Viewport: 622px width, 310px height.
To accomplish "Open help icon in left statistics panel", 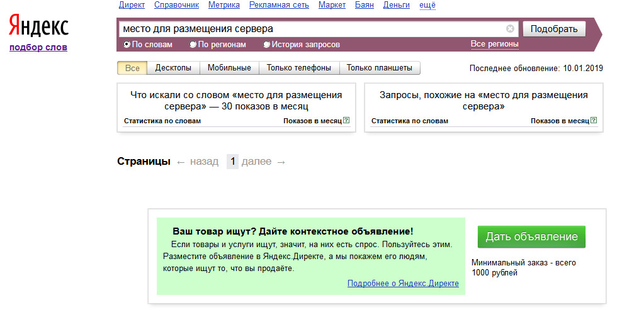I will click(x=347, y=120).
